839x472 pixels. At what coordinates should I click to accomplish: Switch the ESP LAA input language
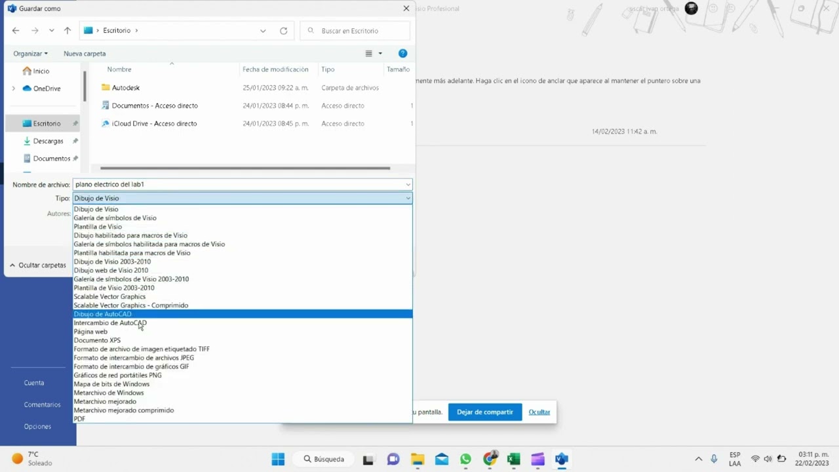click(x=735, y=459)
